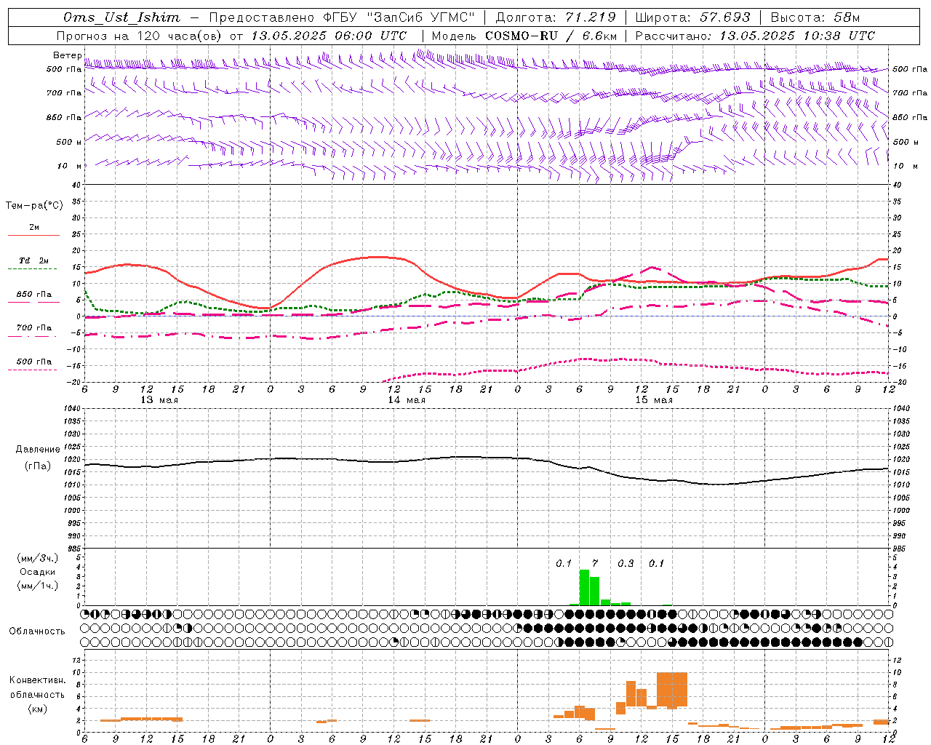Image resolution: width=931 pixels, height=745 pixels.
Task: Click the 15 мая date label
Action: tap(654, 400)
